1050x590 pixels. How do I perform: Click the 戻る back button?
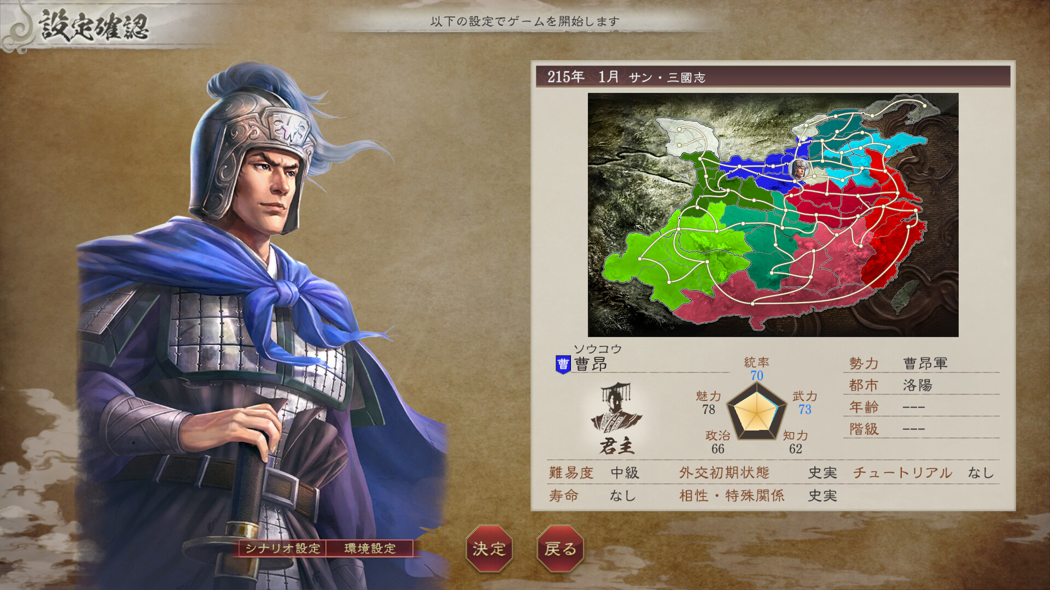point(560,548)
